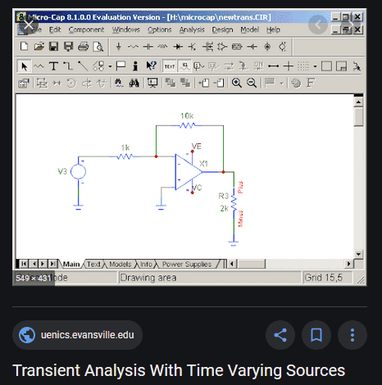Toggle the grid text TEXT button
This screenshot has width=382, height=385.
170,66
